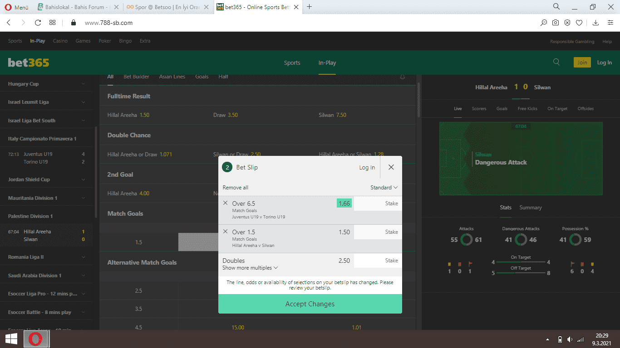Open the Sports main tab
The height and width of the screenshot is (348, 620).
point(292,63)
